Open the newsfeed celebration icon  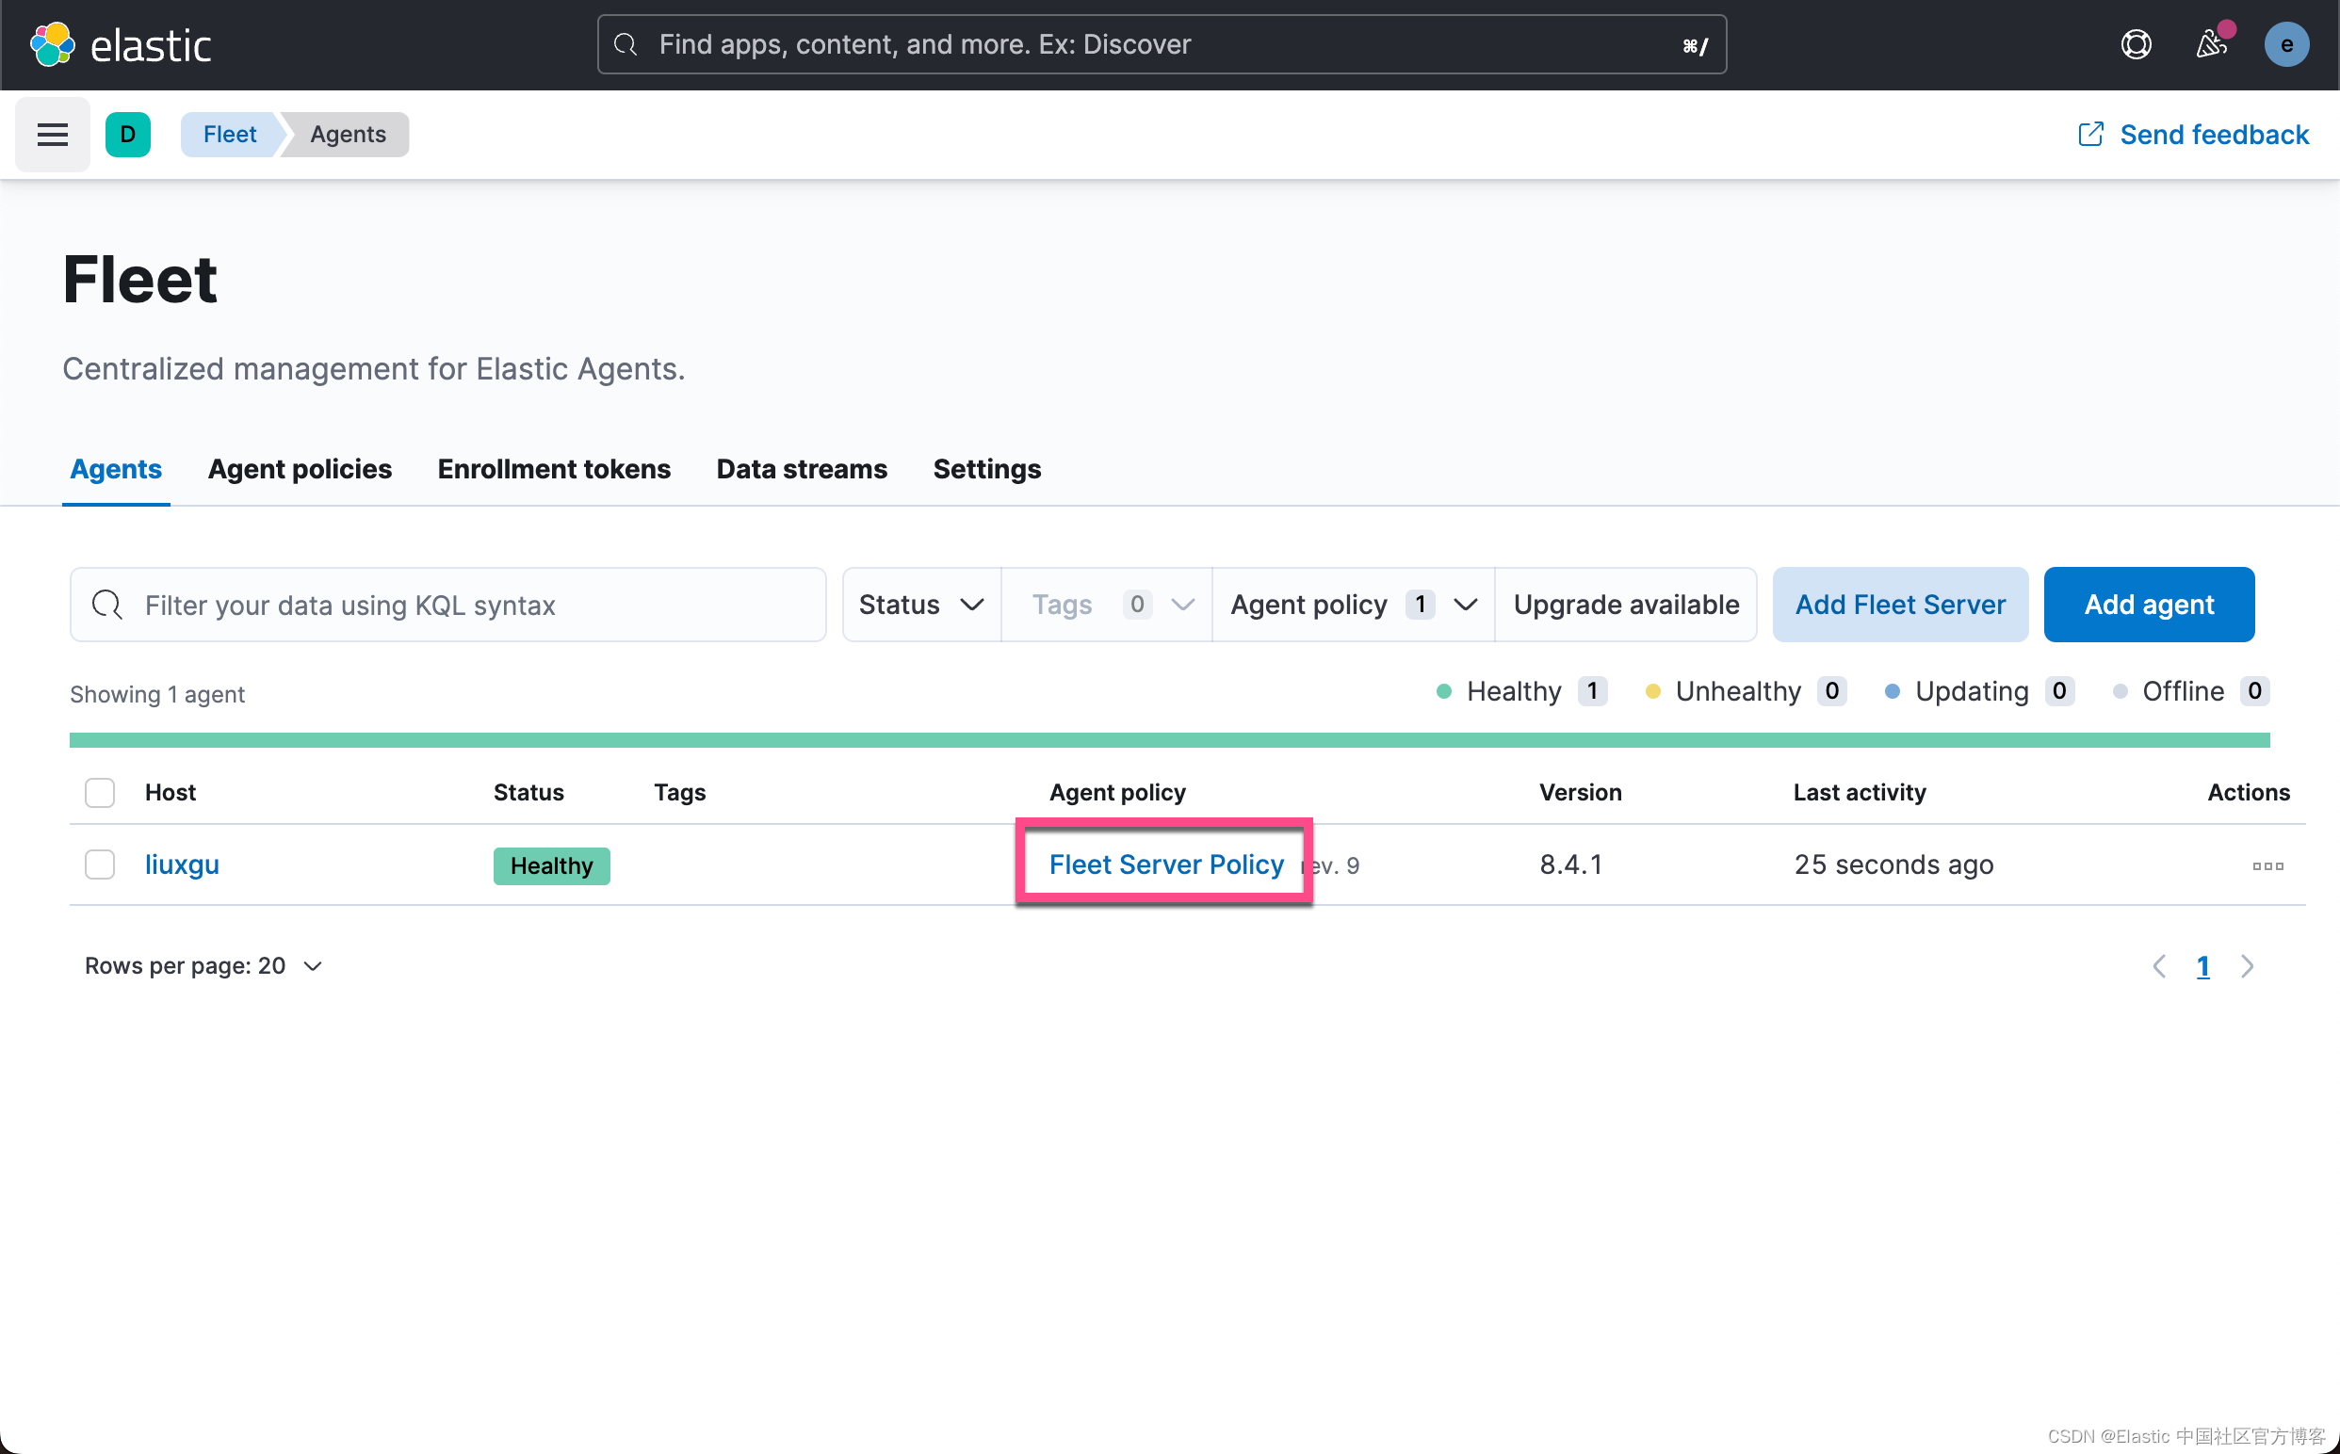click(2210, 44)
